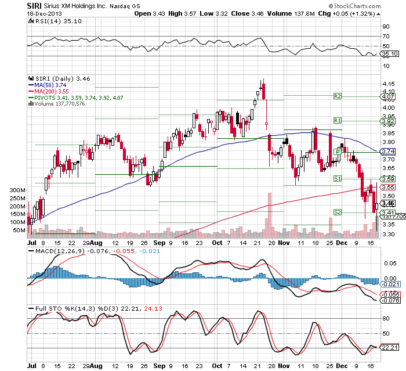Screen dimensions: 406x371
Task: Click the Volume 137.8M header value
Action: point(291,14)
